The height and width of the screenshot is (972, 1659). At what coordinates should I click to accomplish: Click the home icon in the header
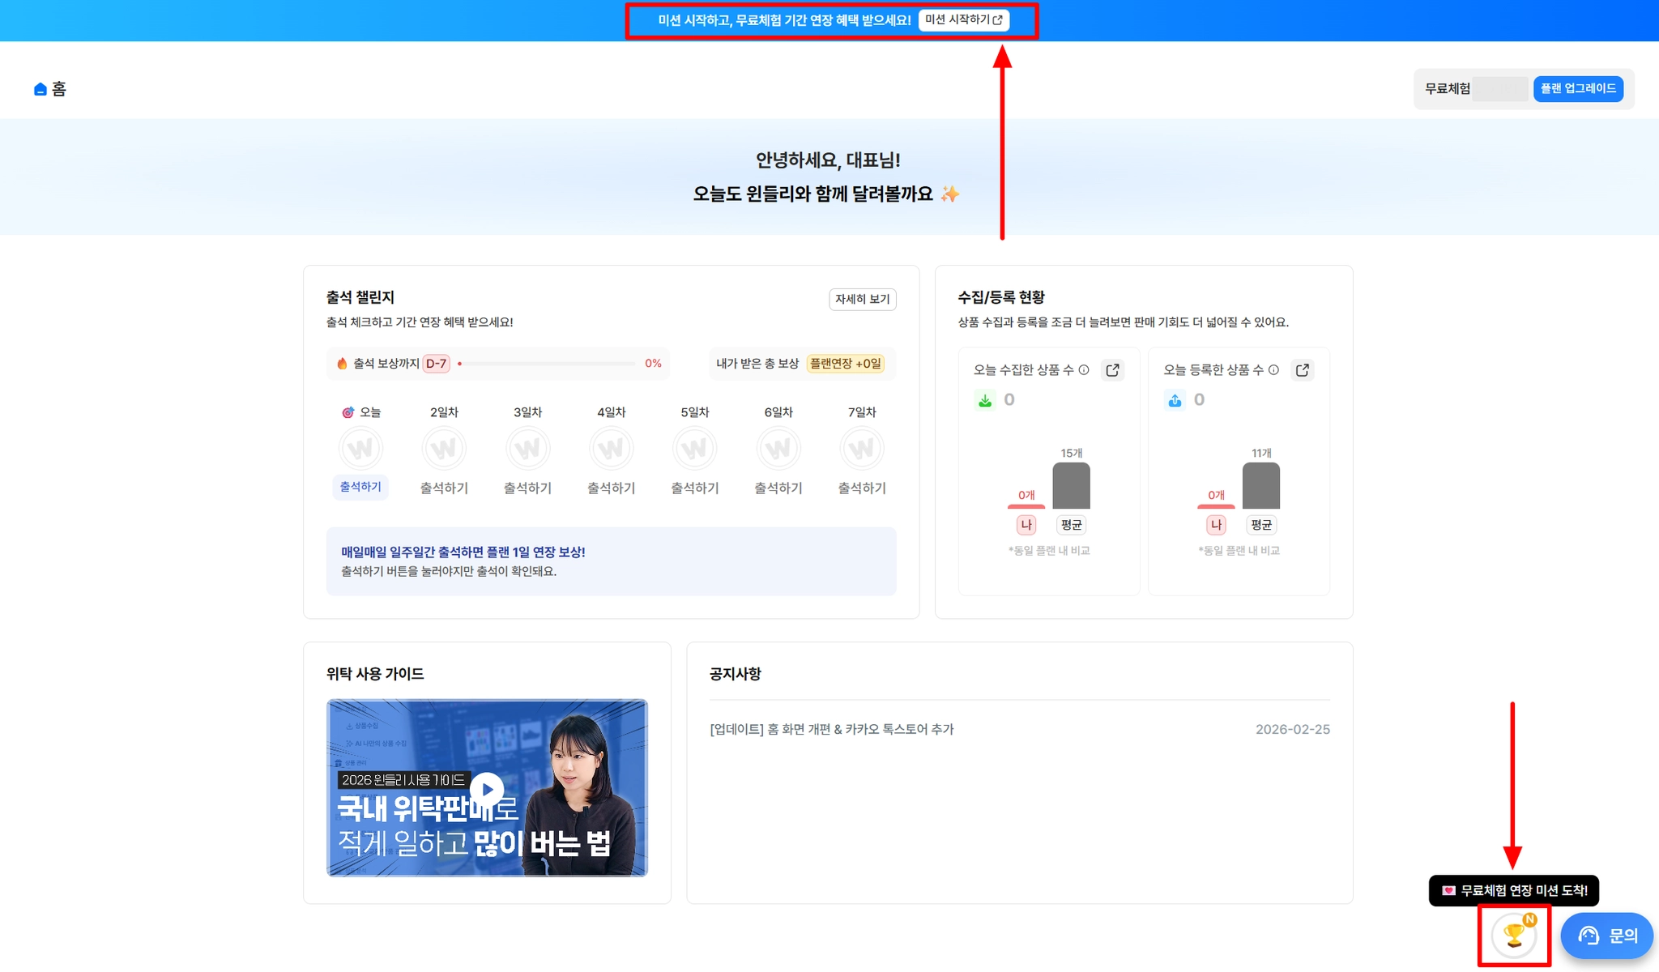[40, 89]
